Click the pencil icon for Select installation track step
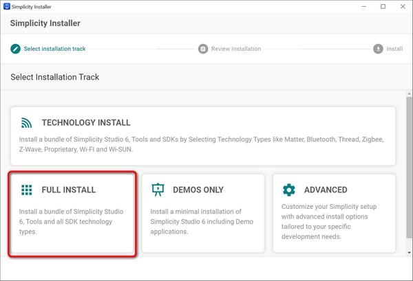This screenshot has height=281, width=413. tap(16, 49)
